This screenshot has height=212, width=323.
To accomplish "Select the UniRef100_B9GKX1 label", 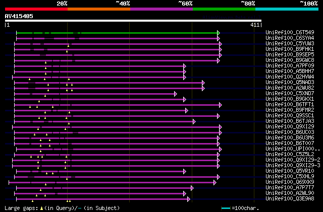I will (x=290, y=99).
